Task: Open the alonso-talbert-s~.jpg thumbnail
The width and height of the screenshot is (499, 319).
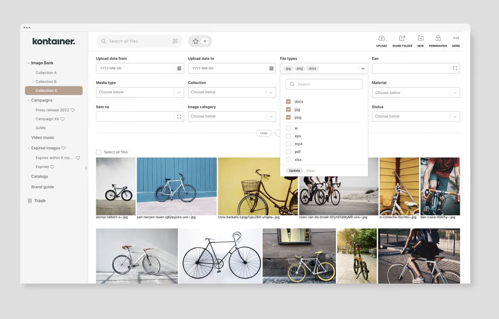Action: point(116,186)
